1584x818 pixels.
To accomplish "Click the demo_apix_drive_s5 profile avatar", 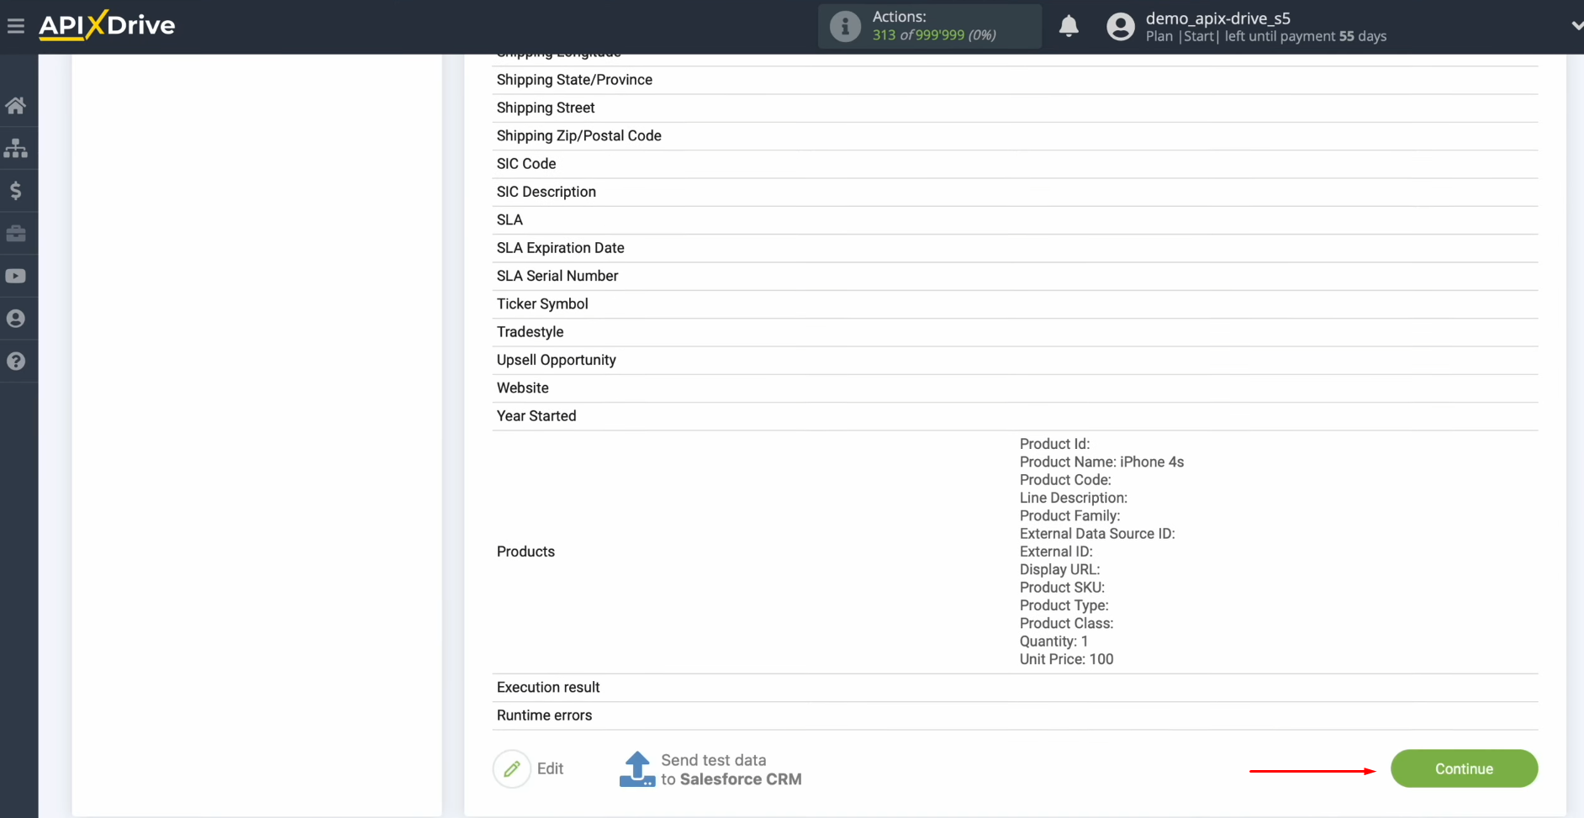I will click(1122, 26).
